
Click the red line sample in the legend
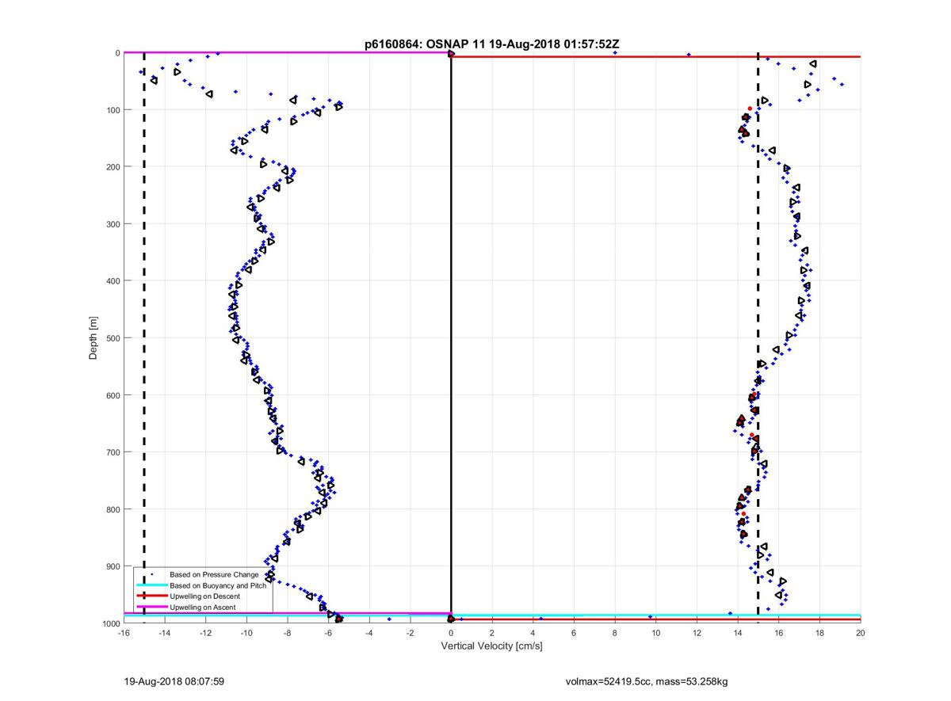[151, 596]
